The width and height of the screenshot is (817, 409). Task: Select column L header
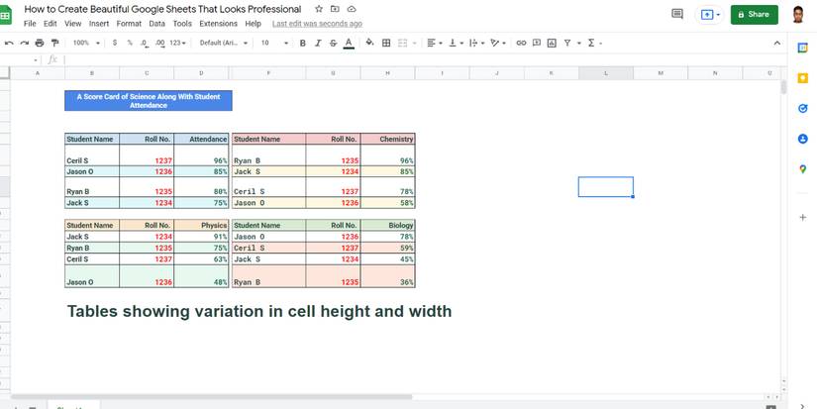[606, 73]
